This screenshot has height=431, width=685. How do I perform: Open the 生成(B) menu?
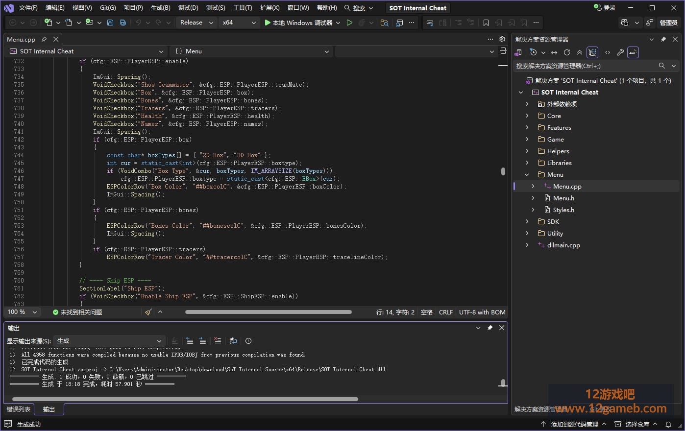[x=160, y=8]
